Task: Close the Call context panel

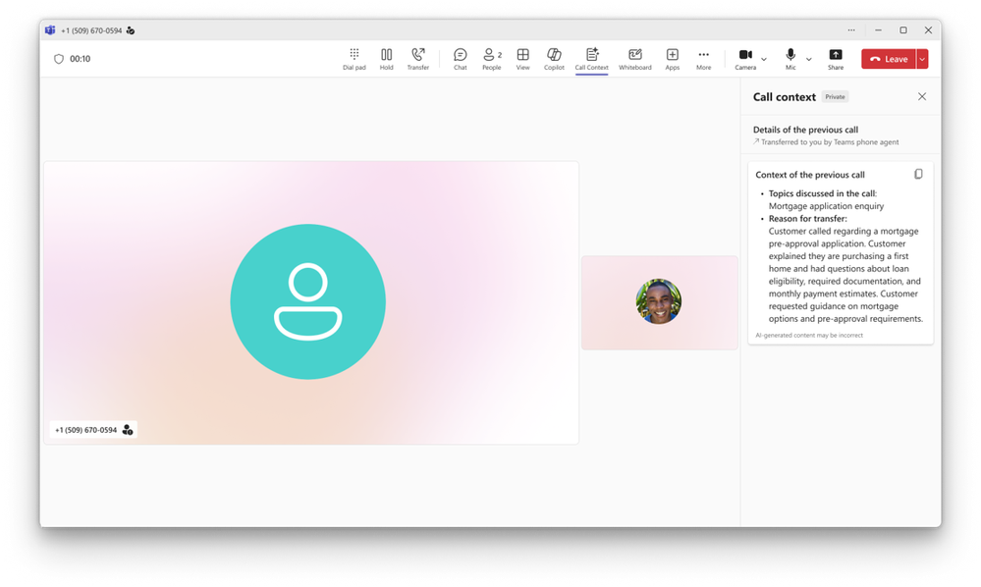Action: (x=921, y=96)
